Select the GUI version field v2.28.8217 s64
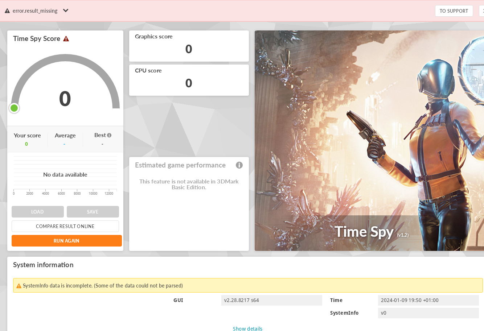 click(x=272, y=300)
